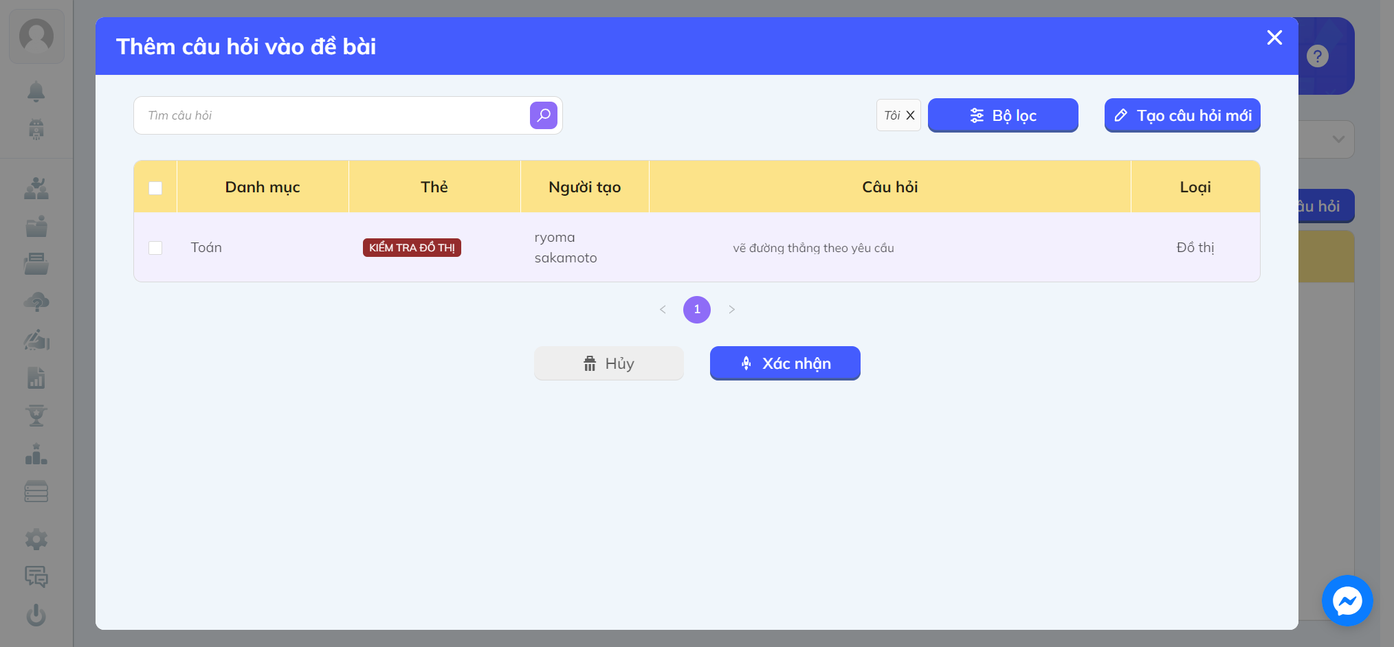Confirm with Xác nhận button
This screenshot has width=1394, height=647.
click(x=785, y=363)
